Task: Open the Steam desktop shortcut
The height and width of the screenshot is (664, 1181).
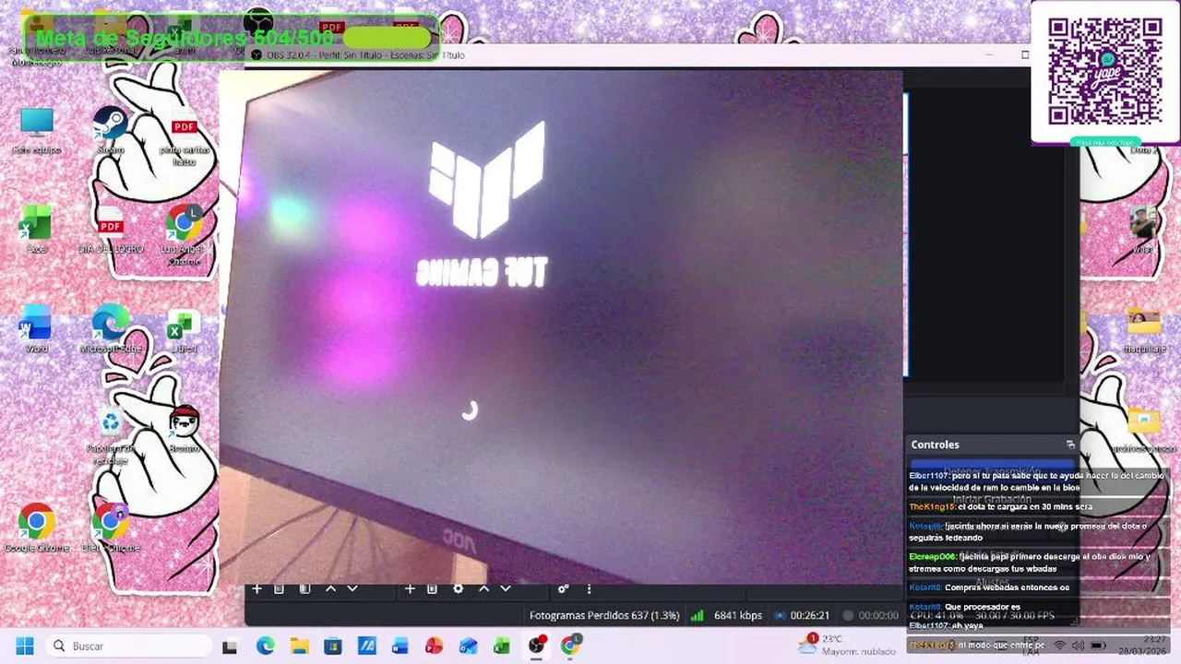Action: 111,129
